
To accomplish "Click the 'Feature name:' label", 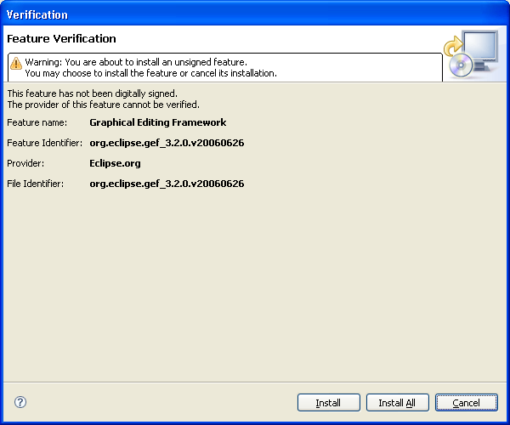I will pos(37,122).
